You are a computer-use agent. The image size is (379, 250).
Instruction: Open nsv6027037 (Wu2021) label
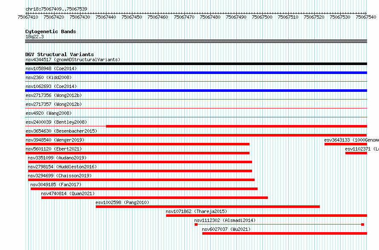pyautogui.click(x=226, y=229)
